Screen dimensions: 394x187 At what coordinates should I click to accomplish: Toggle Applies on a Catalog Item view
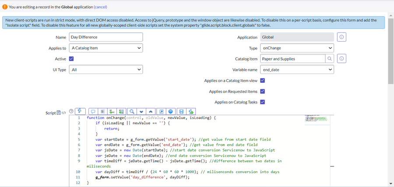click(262, 81)
